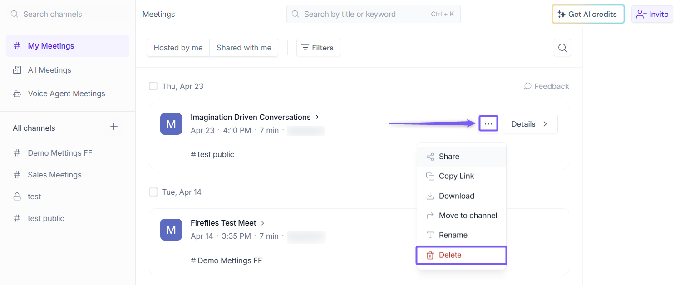Click the Voice Agent Meetings robot icon
This screenshot has width=675, height=285.
pyautogui.click(x=17, y=94)
